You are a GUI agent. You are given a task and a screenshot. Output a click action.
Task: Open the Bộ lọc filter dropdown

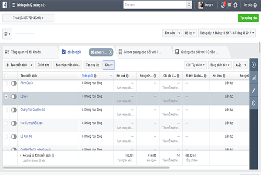pyautogui.click(x=190, y=33)
